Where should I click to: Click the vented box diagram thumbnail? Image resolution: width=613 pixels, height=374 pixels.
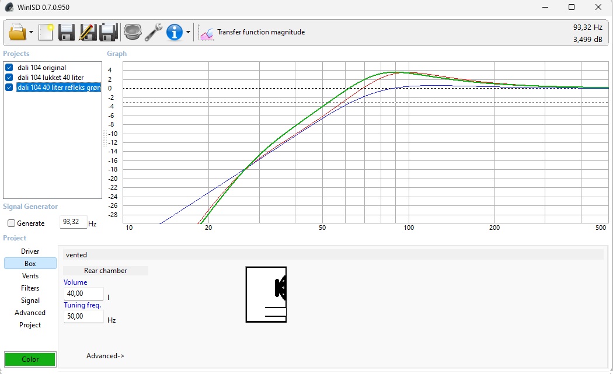266,295
